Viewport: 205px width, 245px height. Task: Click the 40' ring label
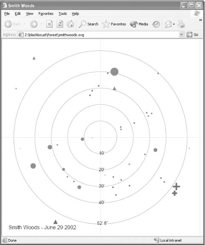(x=101, y=202)
